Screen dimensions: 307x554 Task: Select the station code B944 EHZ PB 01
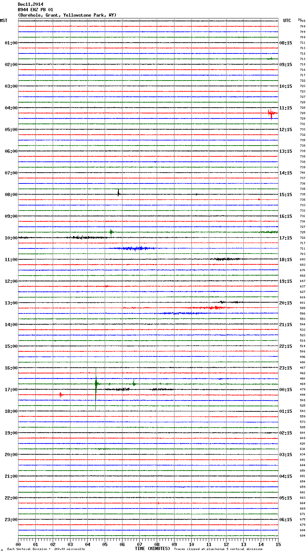coord(35,10)
